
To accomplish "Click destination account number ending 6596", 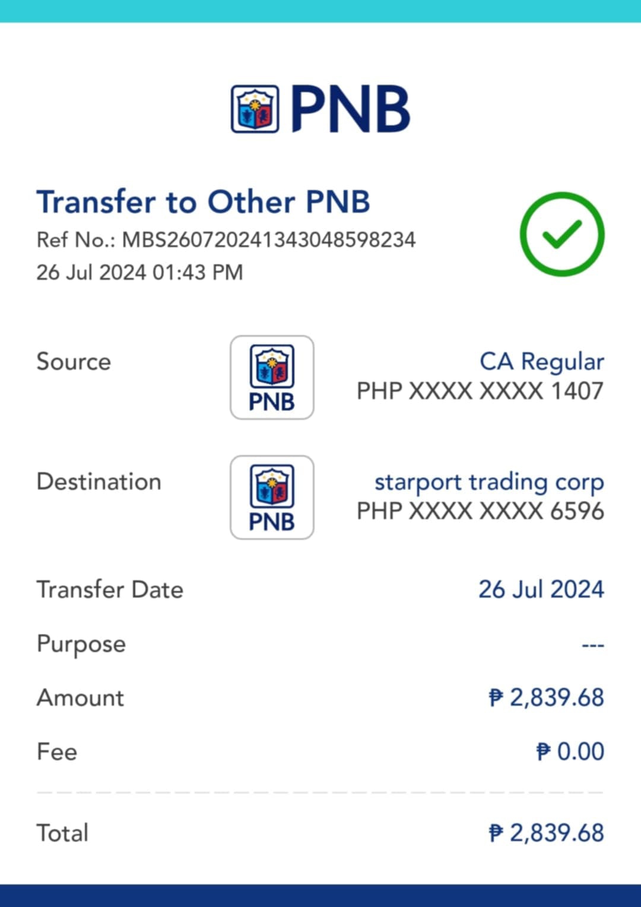I will [480, 511].
